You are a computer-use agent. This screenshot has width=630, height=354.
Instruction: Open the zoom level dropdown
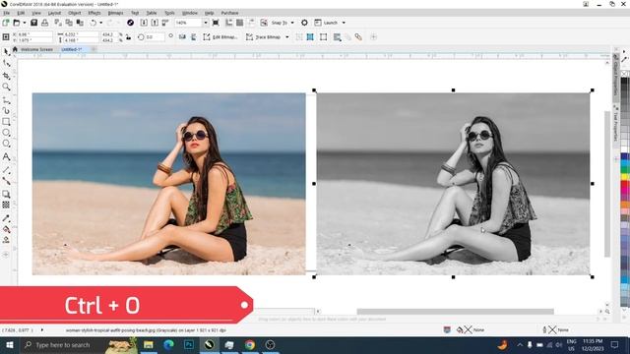(206, 23)
